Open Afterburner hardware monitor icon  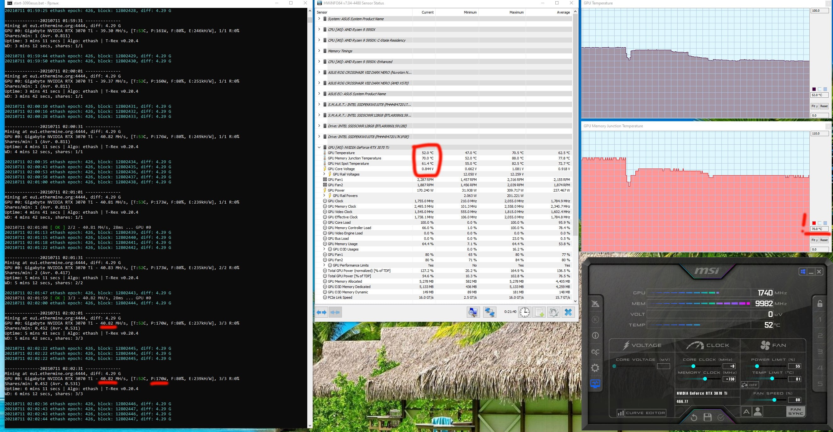click(x=595, y=384)
